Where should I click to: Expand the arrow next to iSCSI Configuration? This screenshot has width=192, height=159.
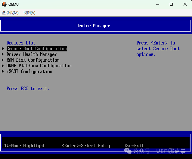click(3, 72)
